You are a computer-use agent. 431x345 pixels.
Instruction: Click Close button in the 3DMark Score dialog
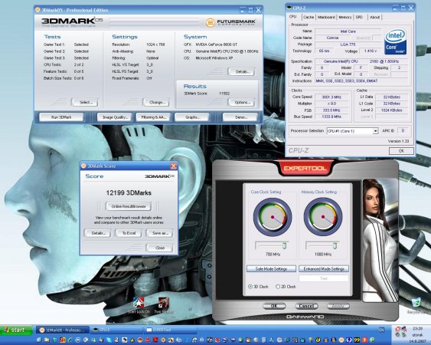(160, 248)
